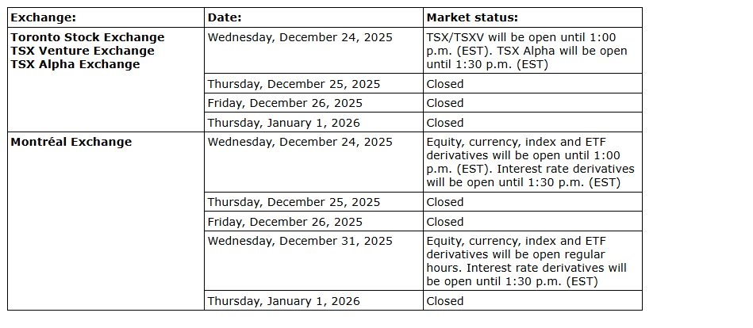Click Friday, December 26 in the Toronto section
The image size is (753, 328).
285,103
